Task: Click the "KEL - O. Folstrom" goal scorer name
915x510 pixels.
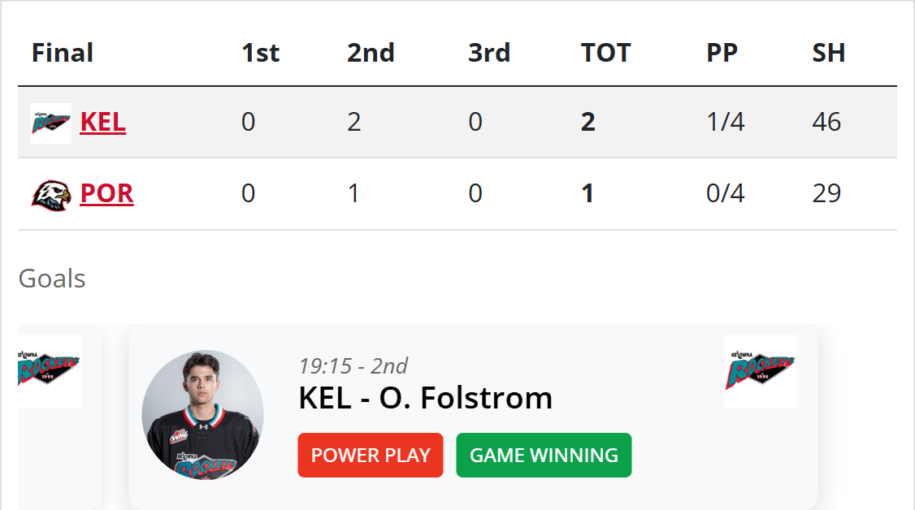Action: pos(426,398)
